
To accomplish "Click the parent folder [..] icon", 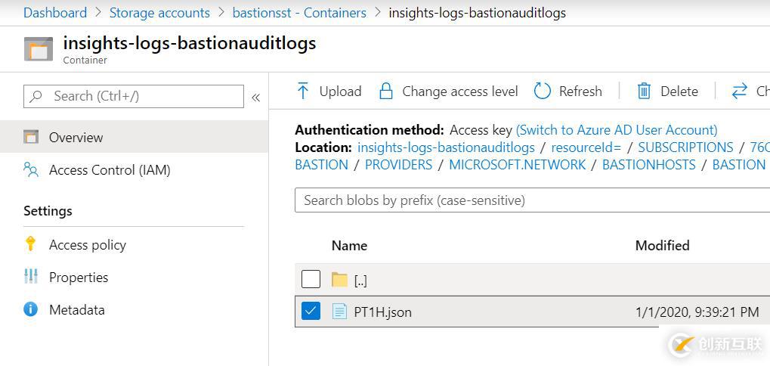I will (339, 280).
